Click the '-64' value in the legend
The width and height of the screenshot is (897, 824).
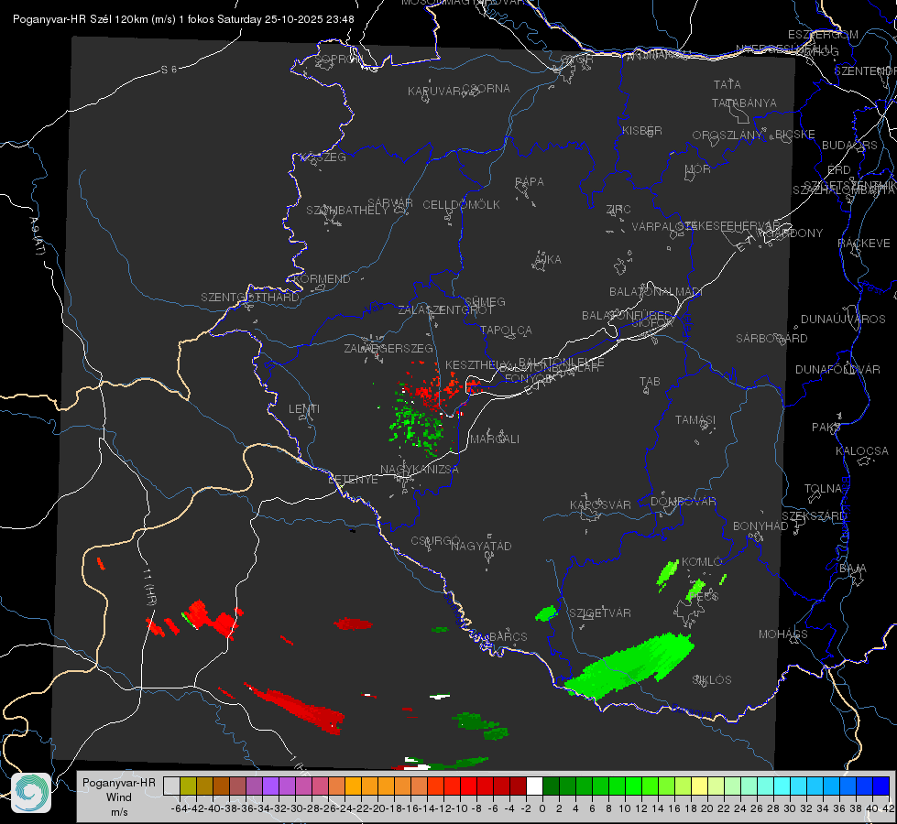180,808
